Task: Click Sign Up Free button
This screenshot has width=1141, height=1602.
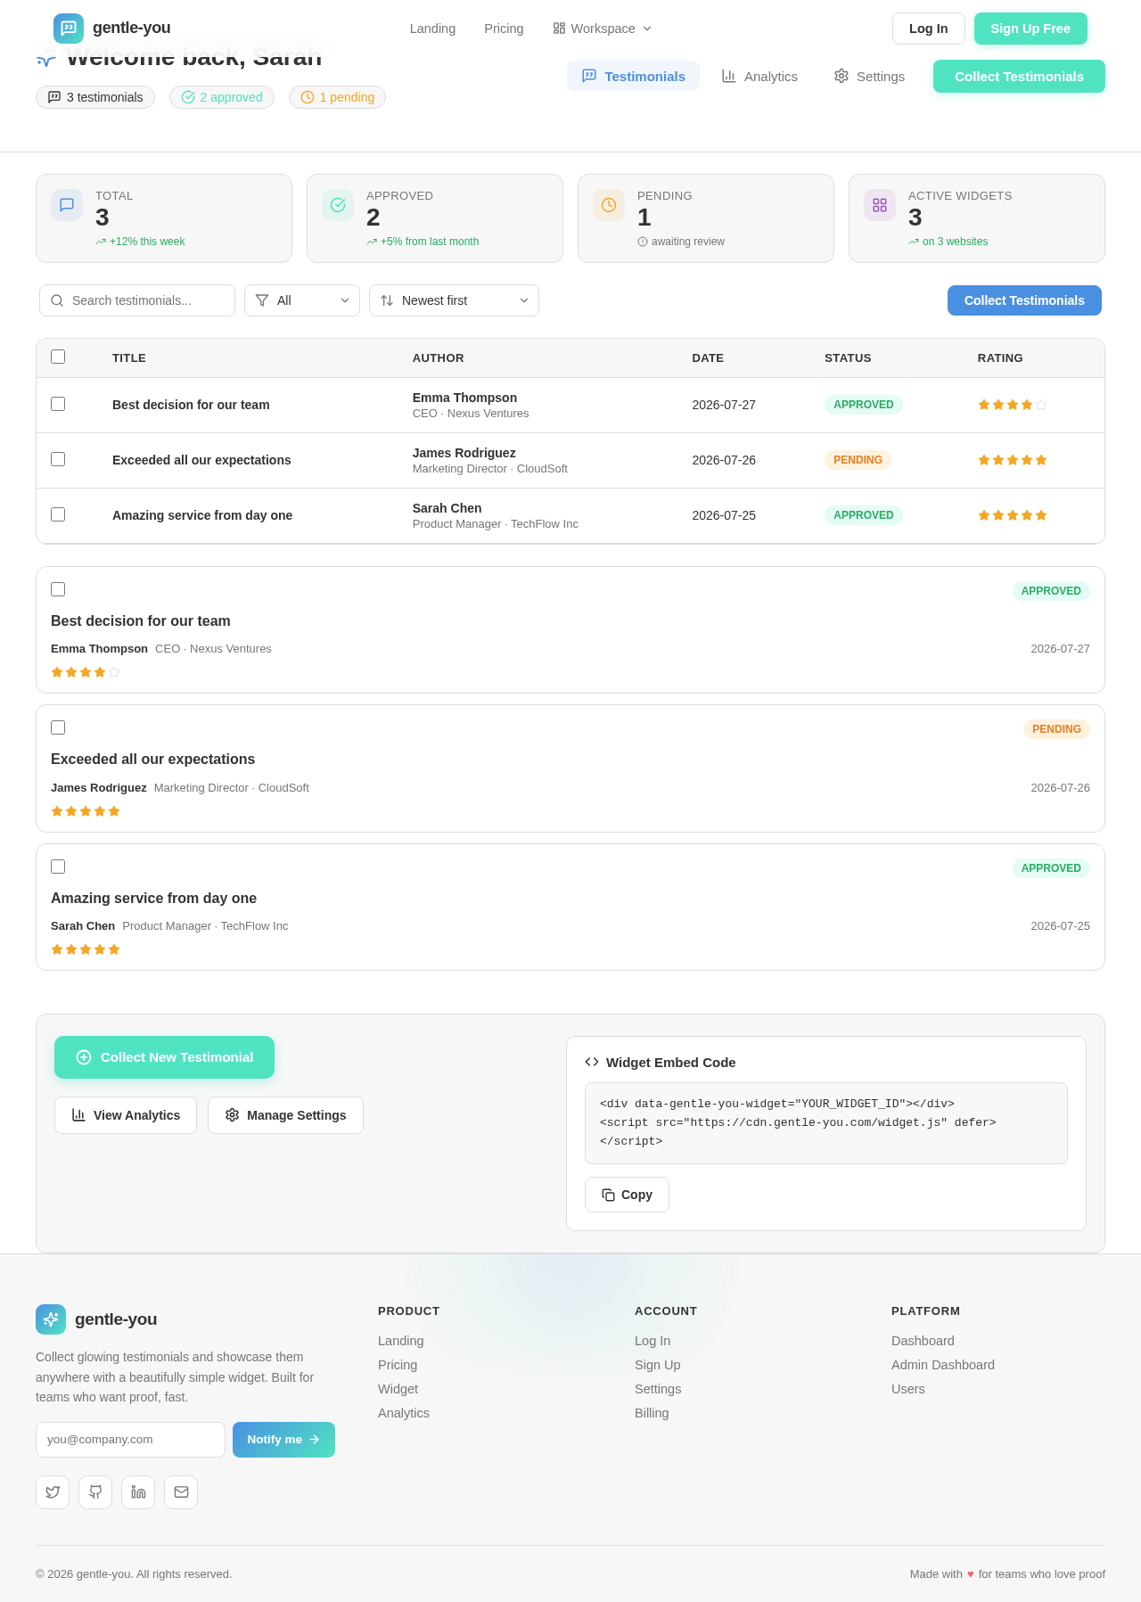Action: (1030, 29)
